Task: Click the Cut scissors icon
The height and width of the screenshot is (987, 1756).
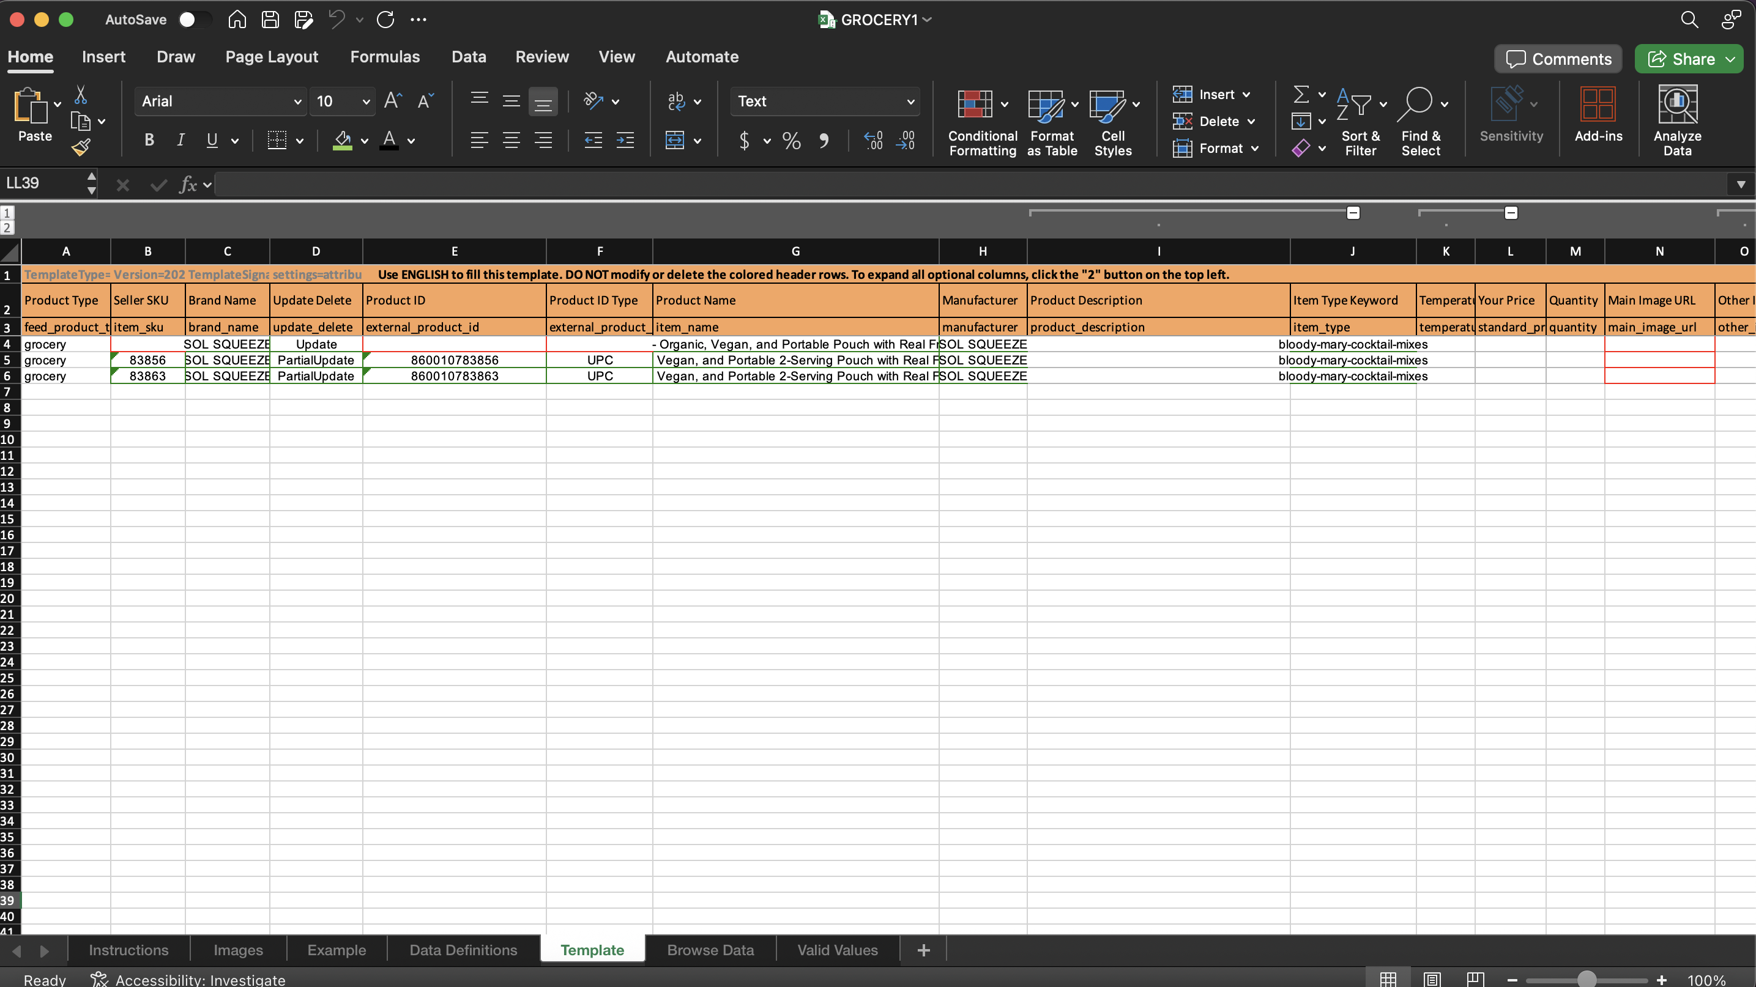Action: [x=80, y=94]
